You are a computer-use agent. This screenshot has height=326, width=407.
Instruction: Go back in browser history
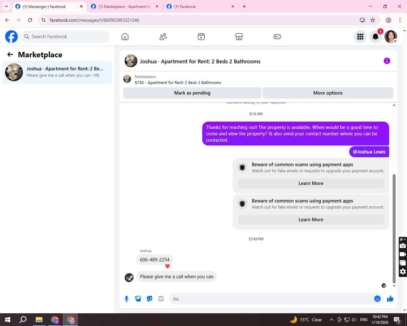[7, 20]
